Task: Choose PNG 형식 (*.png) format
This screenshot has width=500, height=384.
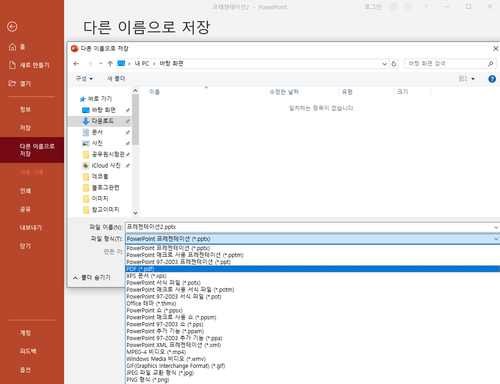Action: point(313,379)
